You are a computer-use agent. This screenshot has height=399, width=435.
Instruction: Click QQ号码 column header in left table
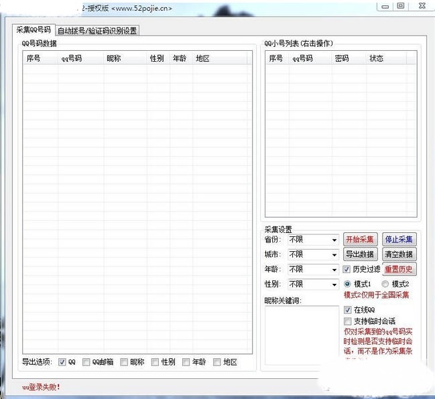(x=72, y=59)
